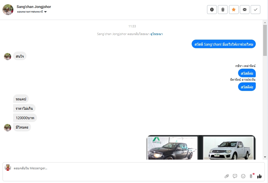Delete conversation using trash icon
Image resolution: width=268 pixels, height=183 pixels.
click(223, 10)
